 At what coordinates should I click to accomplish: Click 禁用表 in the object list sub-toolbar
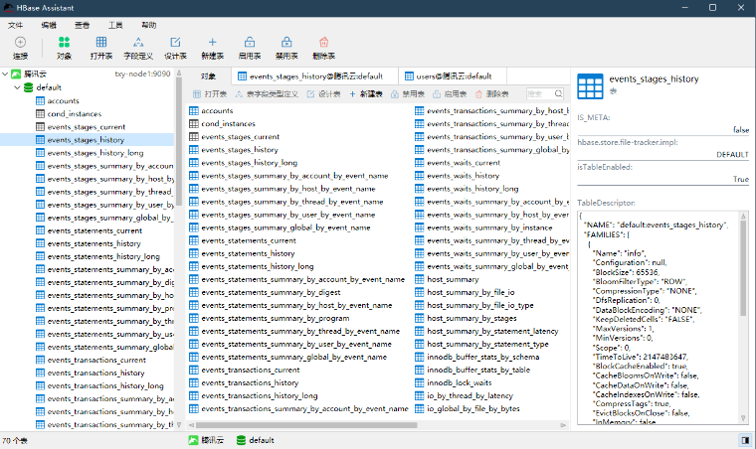coord(408,93)
